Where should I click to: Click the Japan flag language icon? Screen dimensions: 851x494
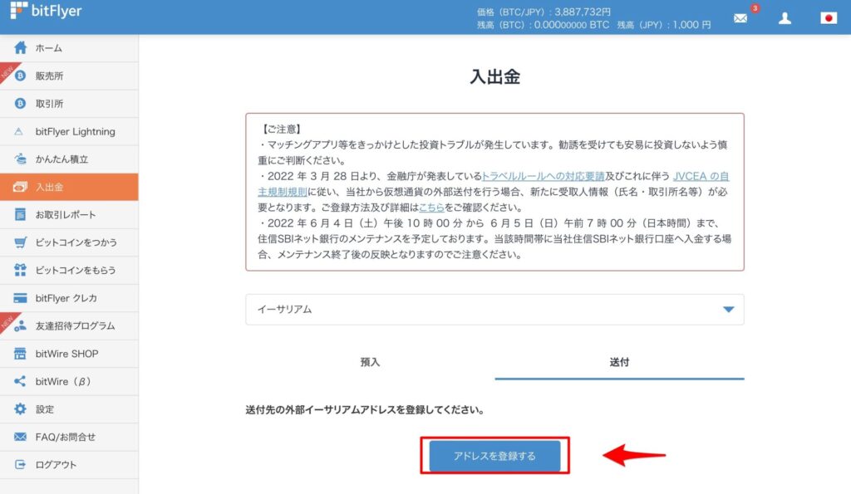[829, 18]
